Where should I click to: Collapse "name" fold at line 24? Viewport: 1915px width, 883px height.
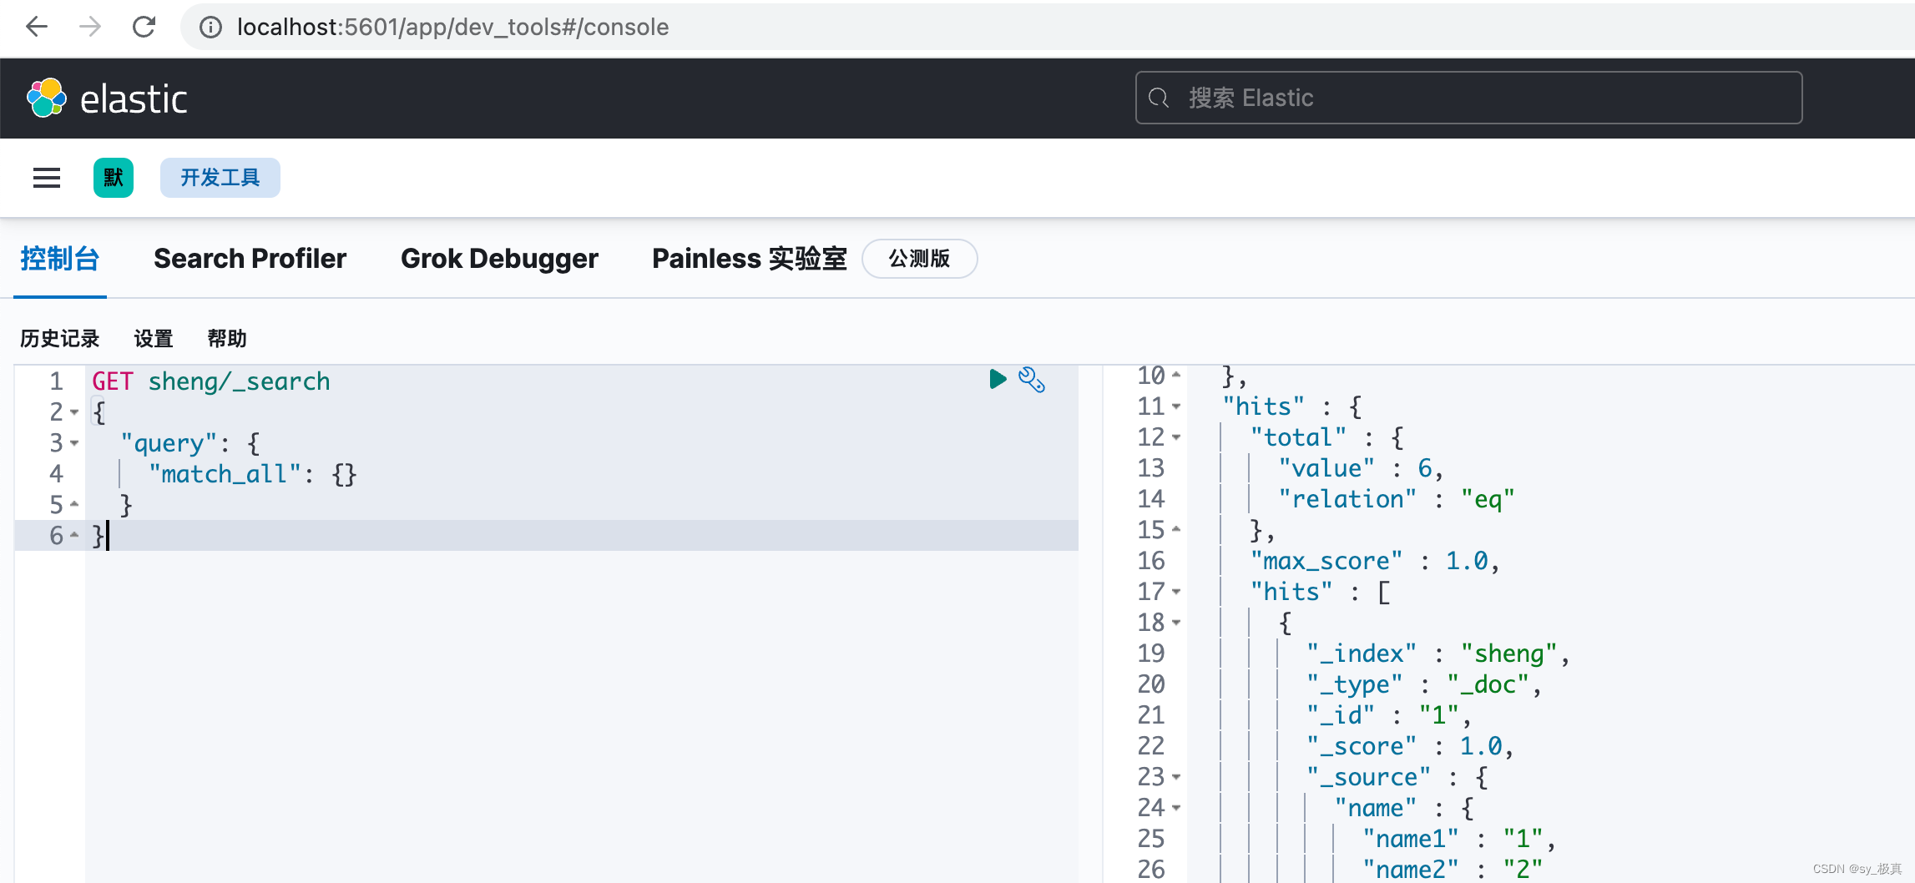pos(1176,808)
